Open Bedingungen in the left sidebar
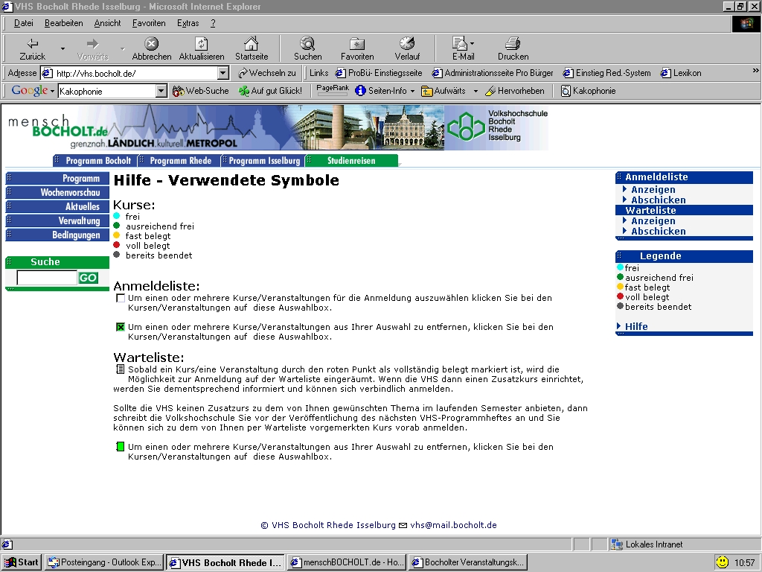762x572 pixels. (57, 235)
